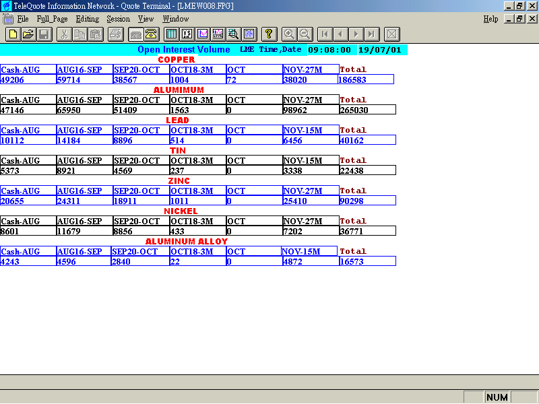Click the keyboard icon in toolbar
This screenshot has height=404, width=539.
pos(136,34)
